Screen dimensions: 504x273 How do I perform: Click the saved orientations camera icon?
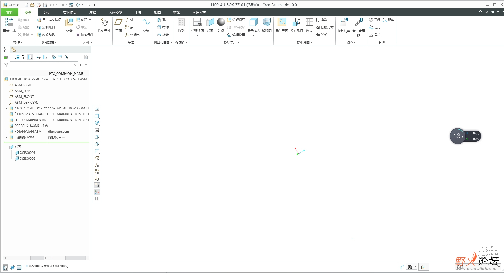97,130
